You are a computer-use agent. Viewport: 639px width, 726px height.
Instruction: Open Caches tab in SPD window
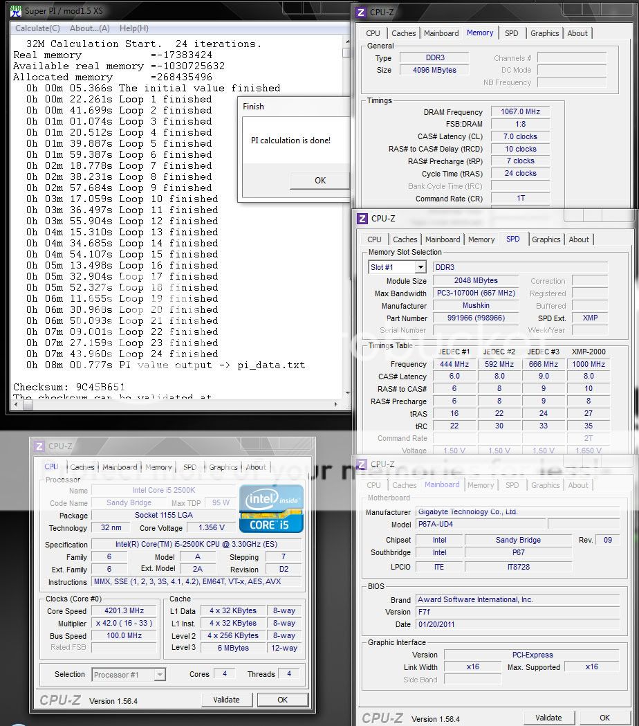click(x=405, y=239)
